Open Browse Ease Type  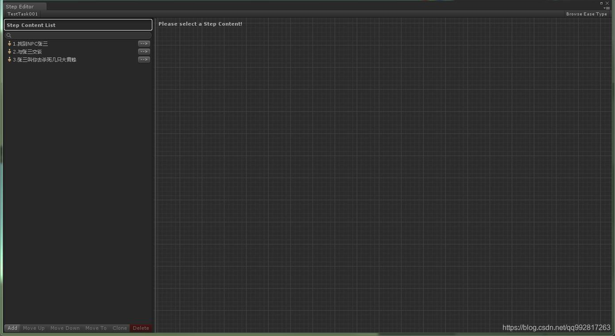586,14
